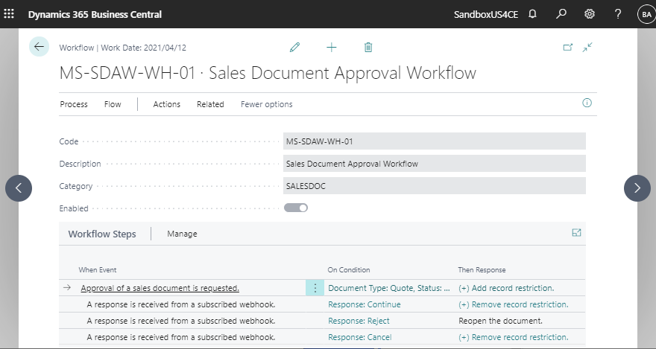Open the Related menu

210,104
